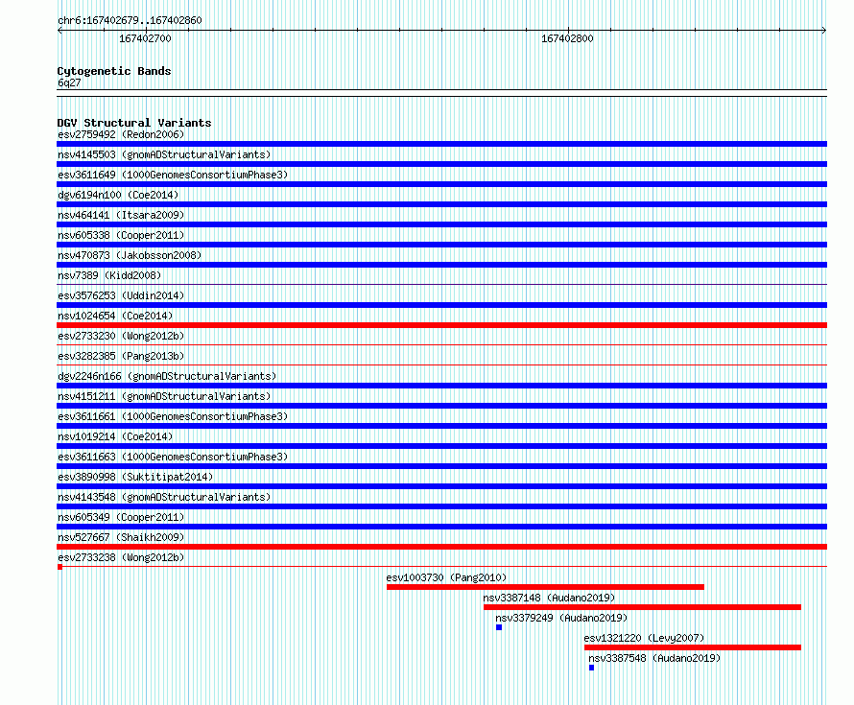
Task: Open esv1321220 (Levy2007) label
Action: [x=644, y=638]
